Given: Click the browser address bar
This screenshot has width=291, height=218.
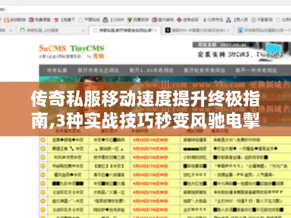Looking at the screenshot, I should [x=146, y=9].
